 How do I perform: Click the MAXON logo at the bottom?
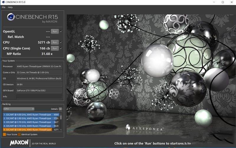click(19, 143)
